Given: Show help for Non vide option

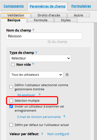Looking at the screenshot, I should pos(33,64).
